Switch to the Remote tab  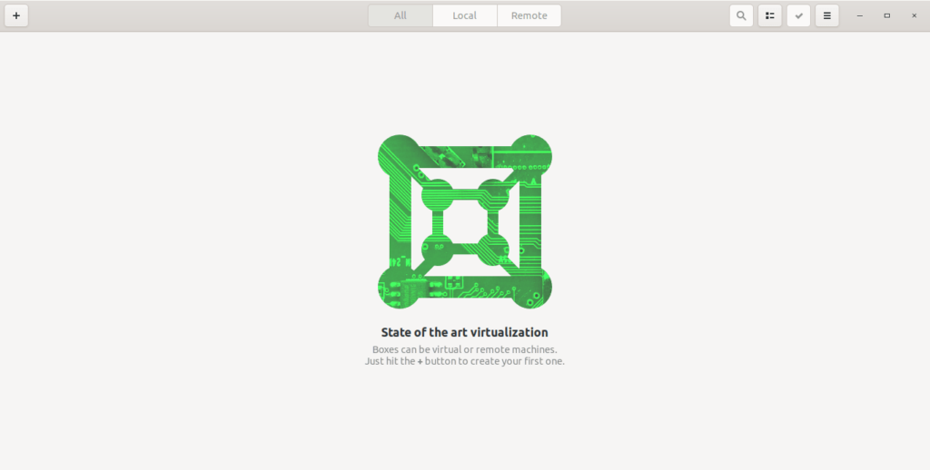[x=529, y=15]
